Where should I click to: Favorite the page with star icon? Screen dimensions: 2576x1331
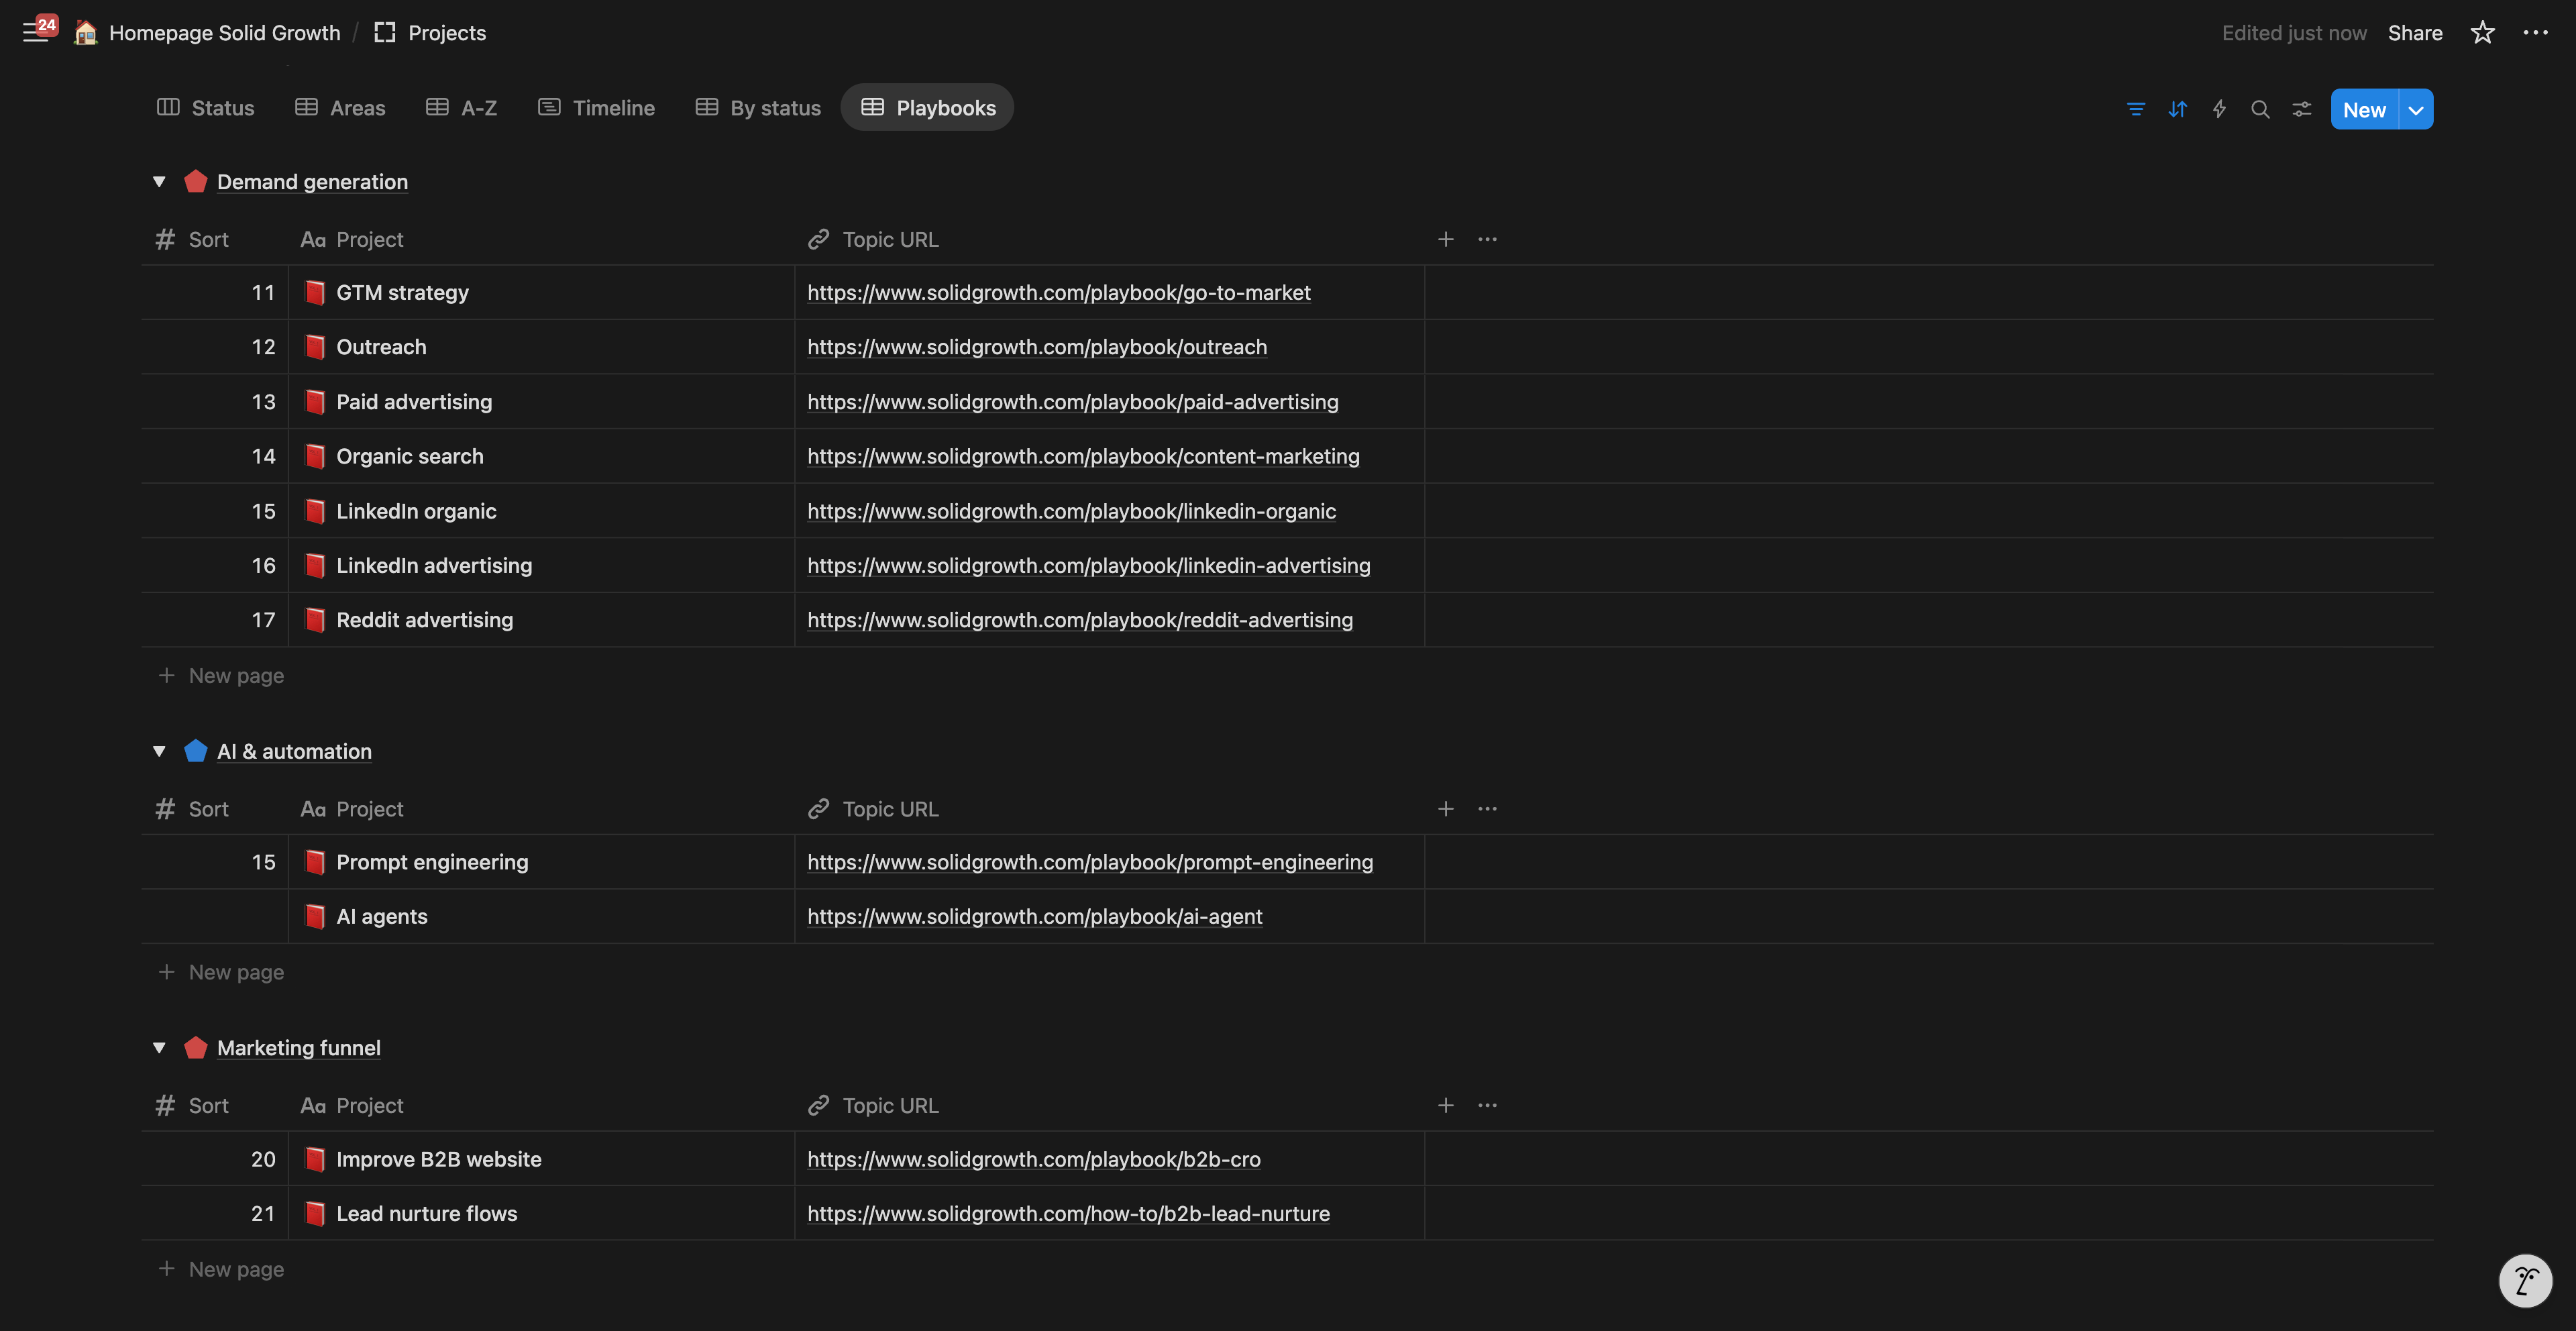click(x=2482, y=33)
